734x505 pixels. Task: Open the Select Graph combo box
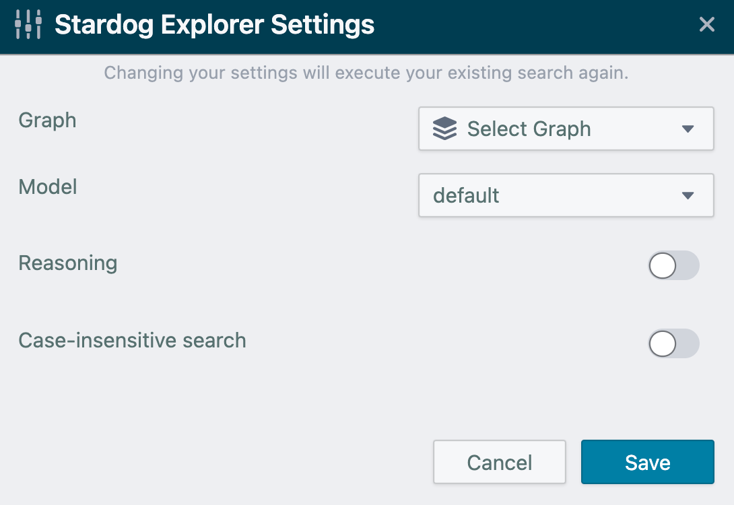pos(566,129)
